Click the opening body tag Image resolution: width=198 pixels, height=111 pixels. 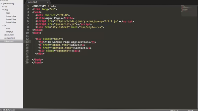click(37, 33)
